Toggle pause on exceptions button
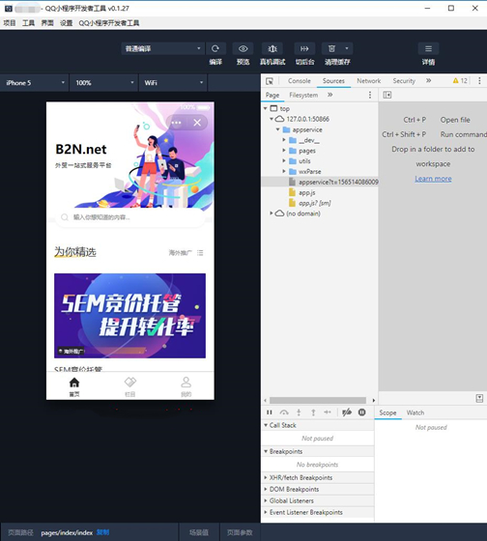The height and width of the screenshot is (541, 487). pos(361,413)
